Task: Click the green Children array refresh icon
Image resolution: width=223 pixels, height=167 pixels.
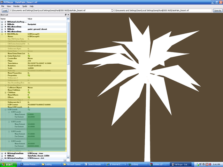Action: pyautogui.click(x=29, y=93)
